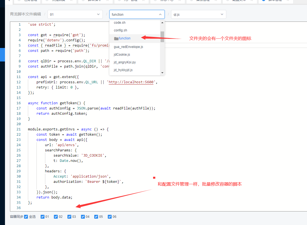Uncheck container 04 sync checkbox
This screenshot has height=225, width=307.
[x=83, y=217]
